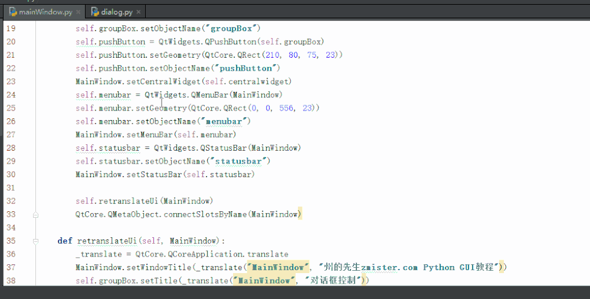Click the retranslateUi call on line 32
This screenshot has height=299, width=590.
click(x=128, y=201)
